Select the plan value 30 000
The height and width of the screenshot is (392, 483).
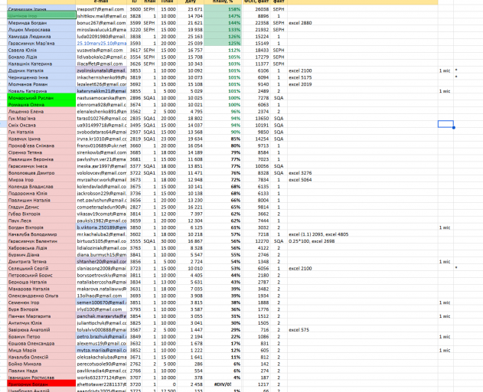pos(167,241)
